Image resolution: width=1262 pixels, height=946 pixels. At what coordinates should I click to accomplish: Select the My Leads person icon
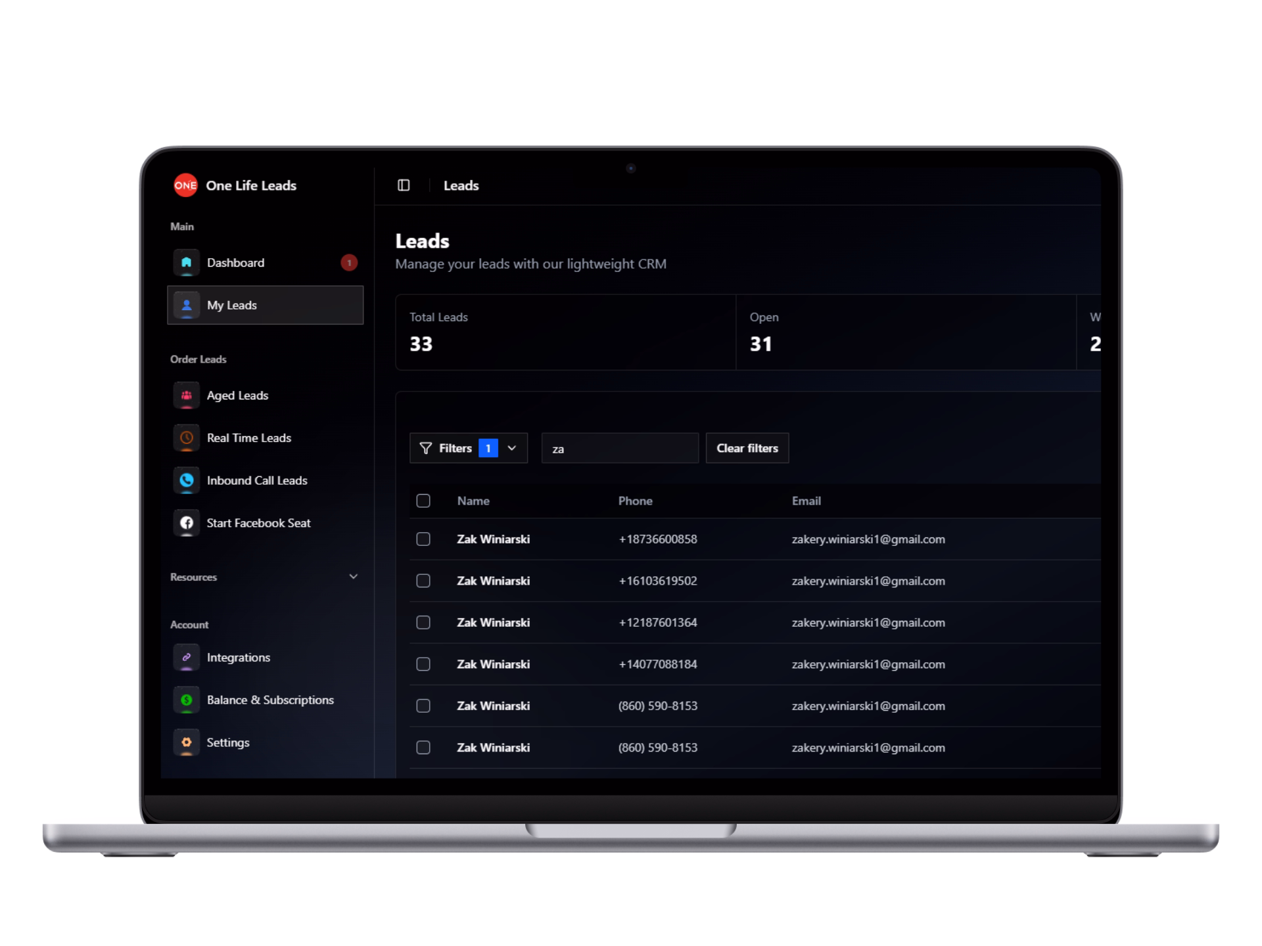coord(186,305)
